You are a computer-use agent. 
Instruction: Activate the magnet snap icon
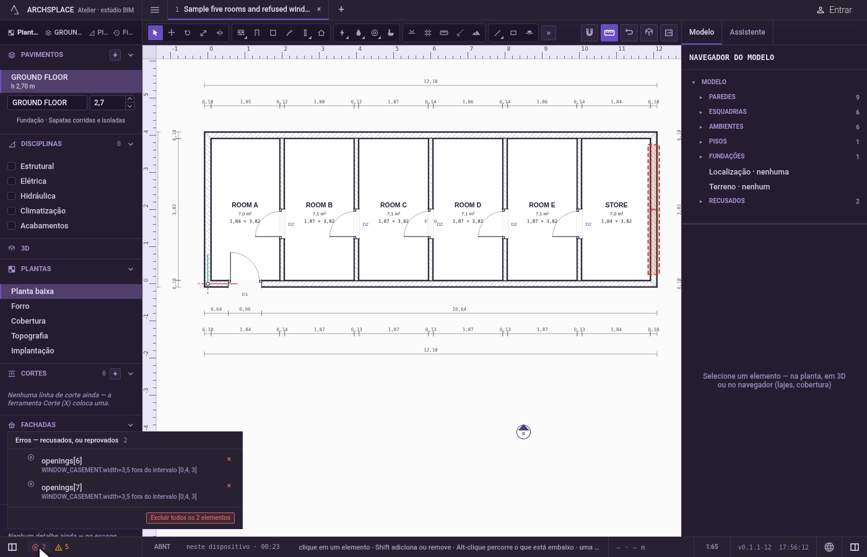(590, 32)
